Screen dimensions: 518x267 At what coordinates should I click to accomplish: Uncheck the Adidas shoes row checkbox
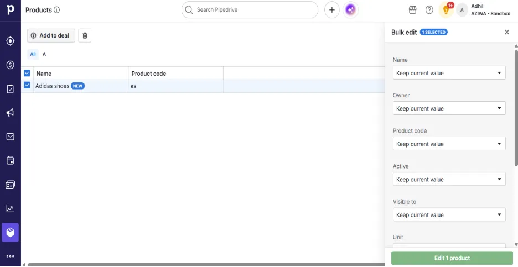point(27,86)
